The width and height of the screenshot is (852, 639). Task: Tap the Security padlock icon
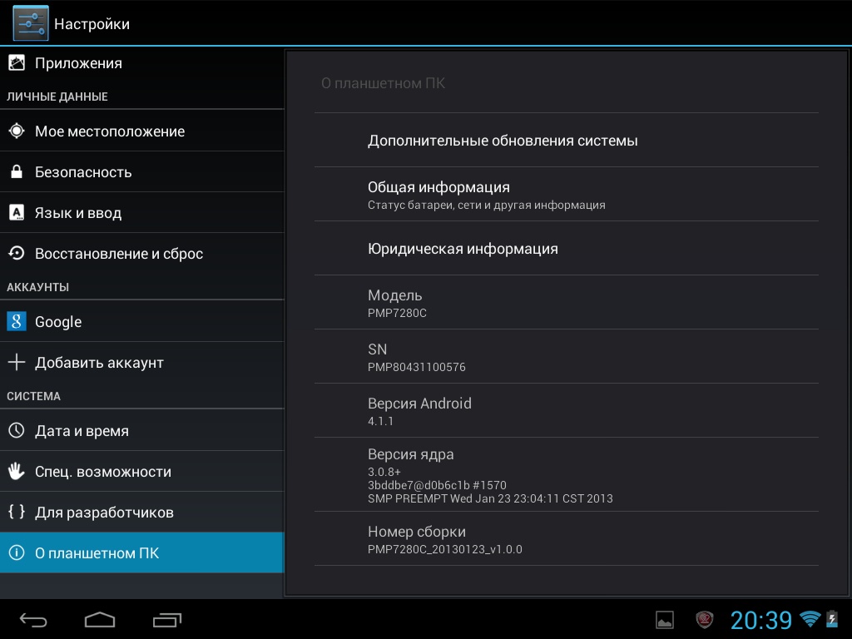(17, 172)
